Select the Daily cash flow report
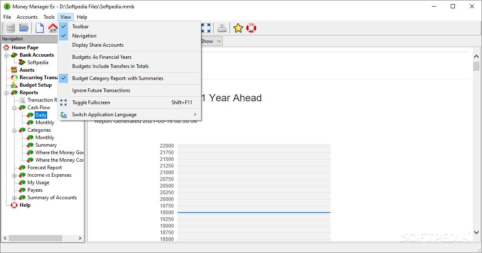Image resolution: width=482 pixels, height=253 pixels. [x=41, y=115]
